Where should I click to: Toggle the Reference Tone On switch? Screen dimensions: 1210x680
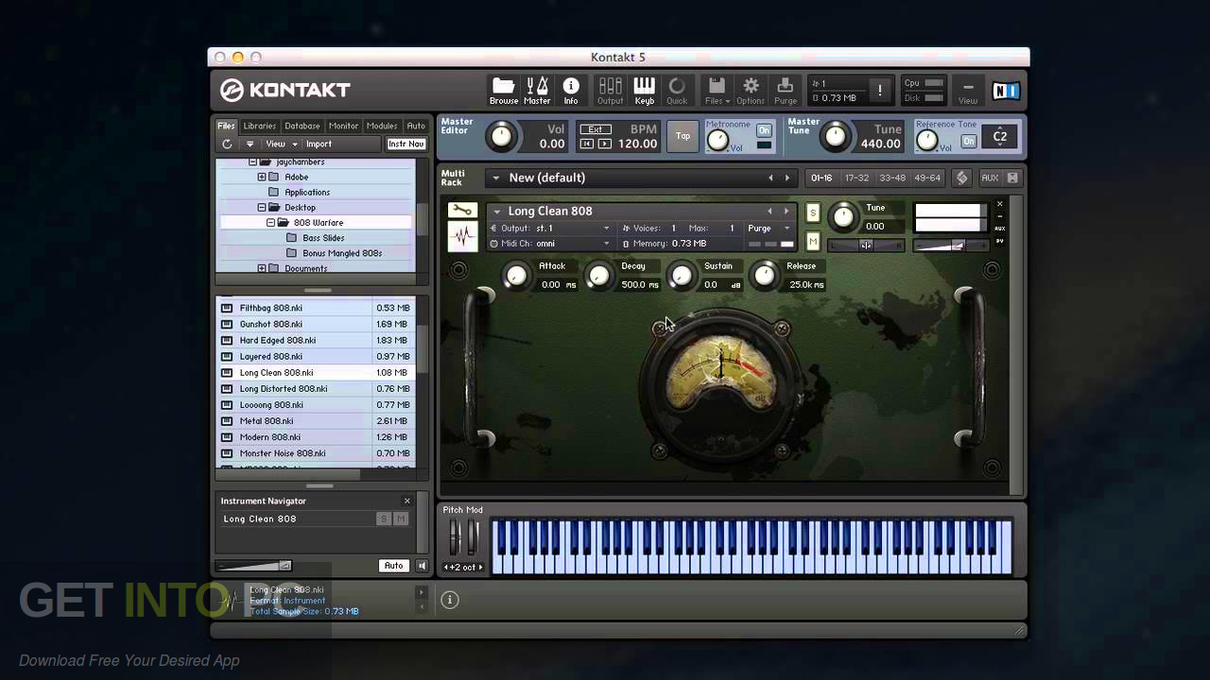pos(969,141)
